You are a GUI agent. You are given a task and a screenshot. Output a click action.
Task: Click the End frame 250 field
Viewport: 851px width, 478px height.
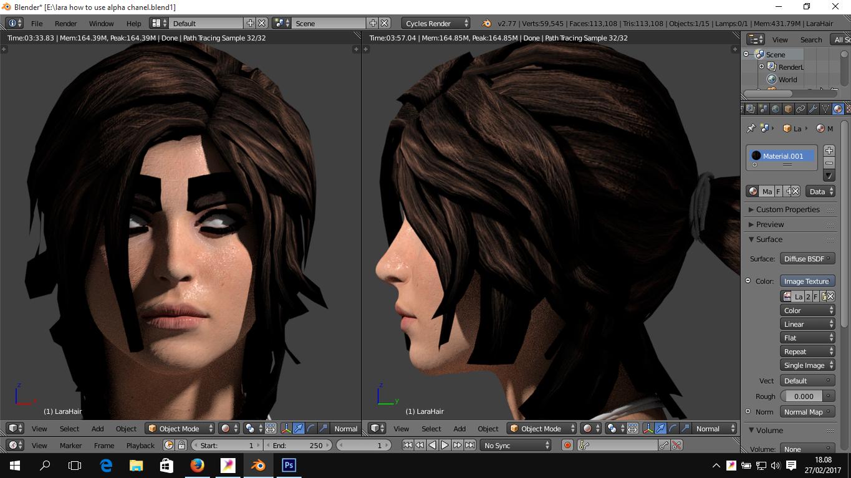coord(299,445)
